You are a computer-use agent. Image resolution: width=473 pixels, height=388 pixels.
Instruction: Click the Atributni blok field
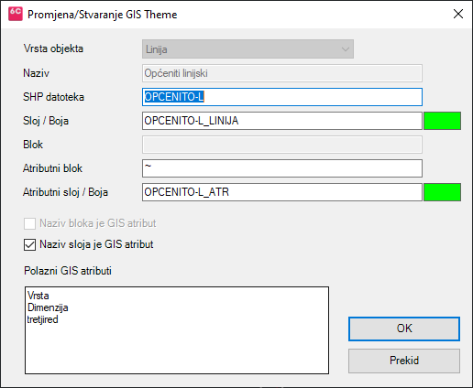coord(282,168)
